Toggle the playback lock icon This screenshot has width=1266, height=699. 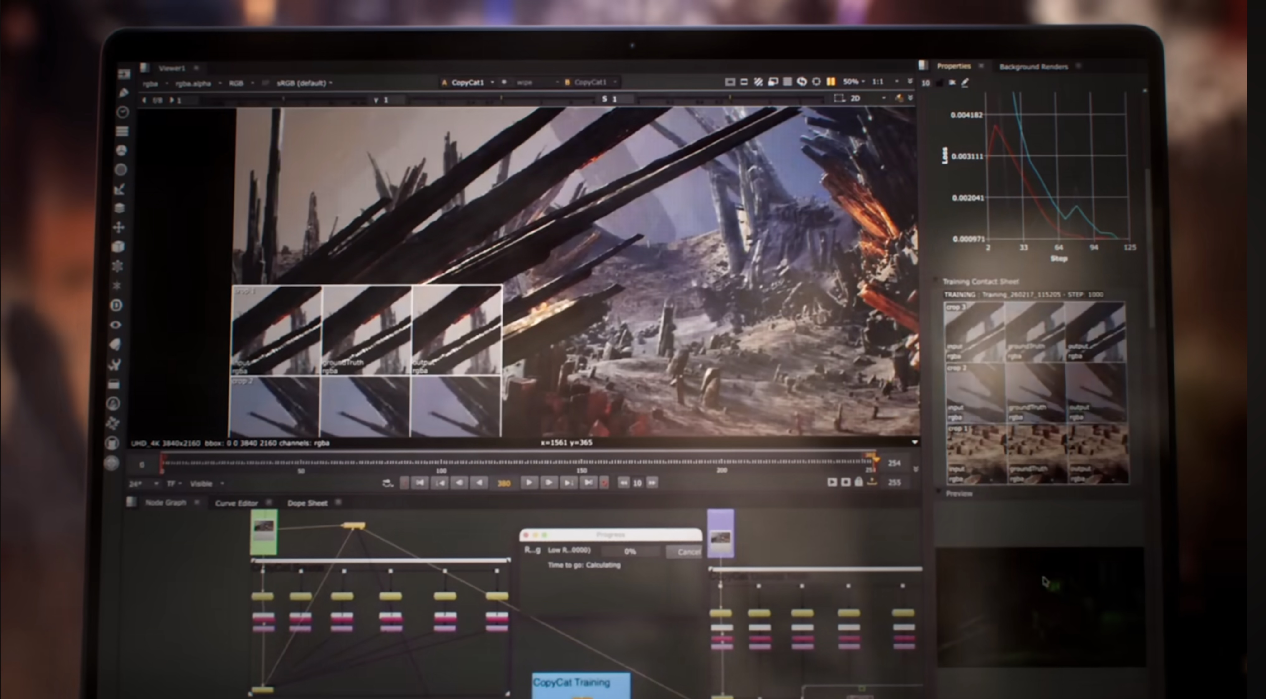tap(858, 482)
